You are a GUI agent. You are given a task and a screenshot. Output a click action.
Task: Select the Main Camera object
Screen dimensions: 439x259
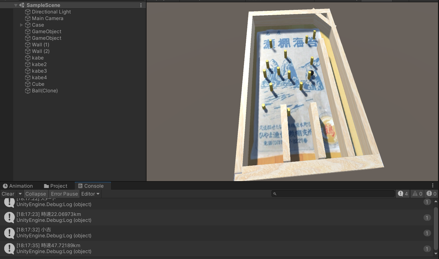point(47,18)
